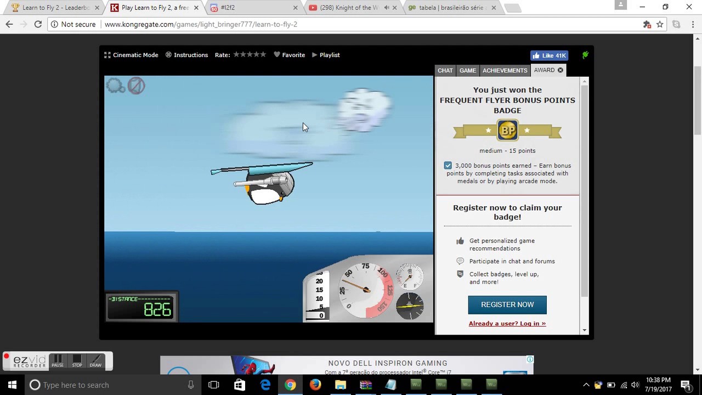Click the Skype extension icon
Screen dimensions: 702x395
coord(676,24)
